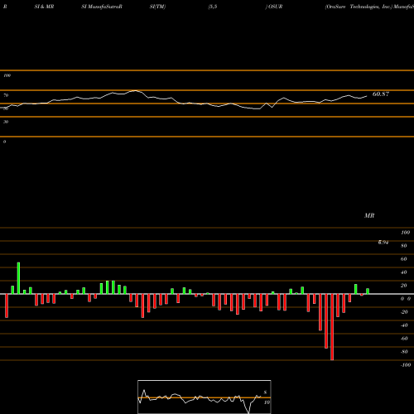Click the 70 level label on RSI axis

click(6, 95)
